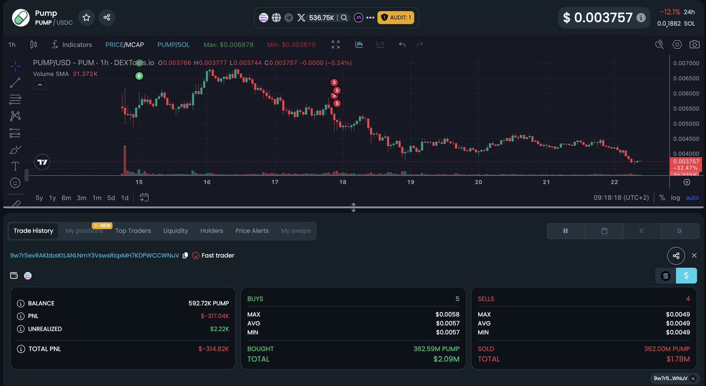
Task: Open the Telegram link icon
Action: (x=288, y=18)
